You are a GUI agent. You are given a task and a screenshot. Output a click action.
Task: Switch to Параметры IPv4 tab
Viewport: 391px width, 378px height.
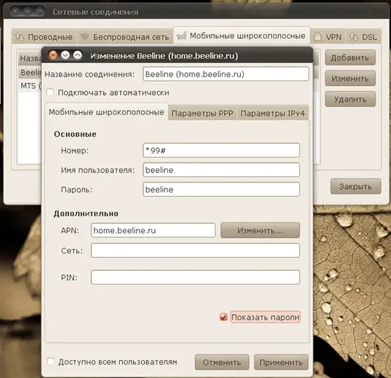point(272,114)
